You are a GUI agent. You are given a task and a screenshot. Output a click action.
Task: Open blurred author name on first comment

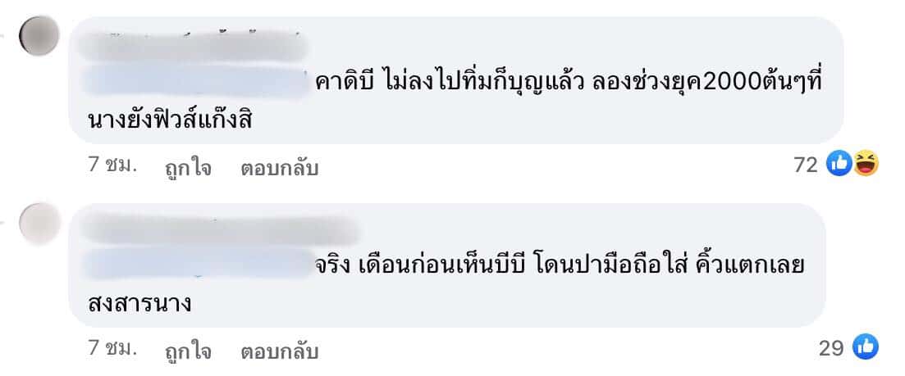[x=194, y=46]
